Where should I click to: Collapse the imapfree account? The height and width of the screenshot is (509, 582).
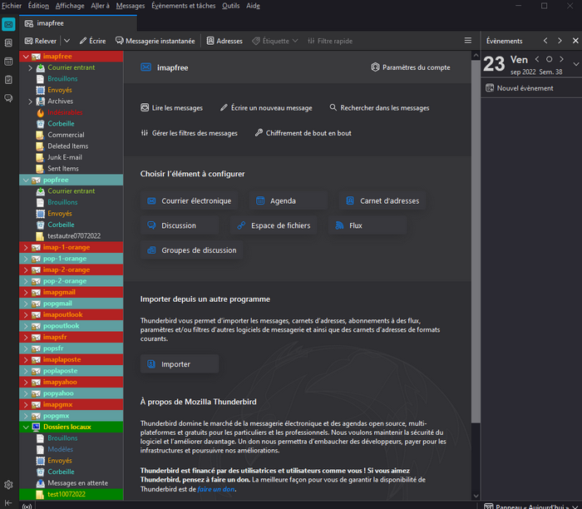pyautogui.click(x=26, y=57)
